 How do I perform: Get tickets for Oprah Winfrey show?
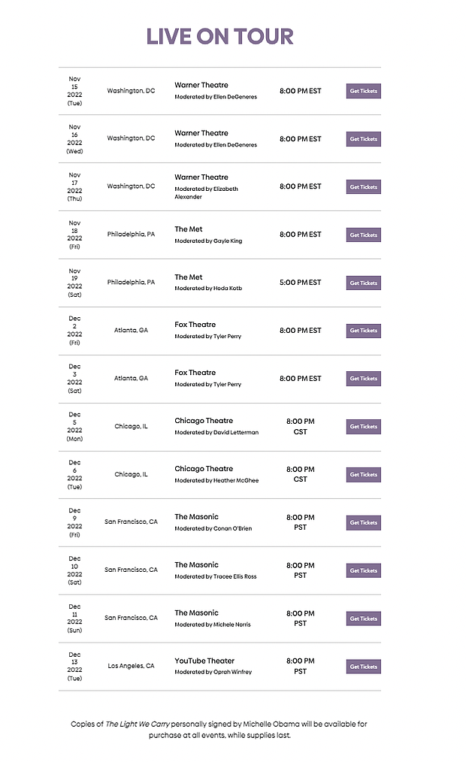[363, 667]
